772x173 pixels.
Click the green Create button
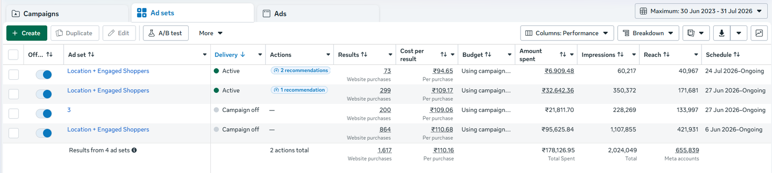pyautogui.click(x=27, y=33)
